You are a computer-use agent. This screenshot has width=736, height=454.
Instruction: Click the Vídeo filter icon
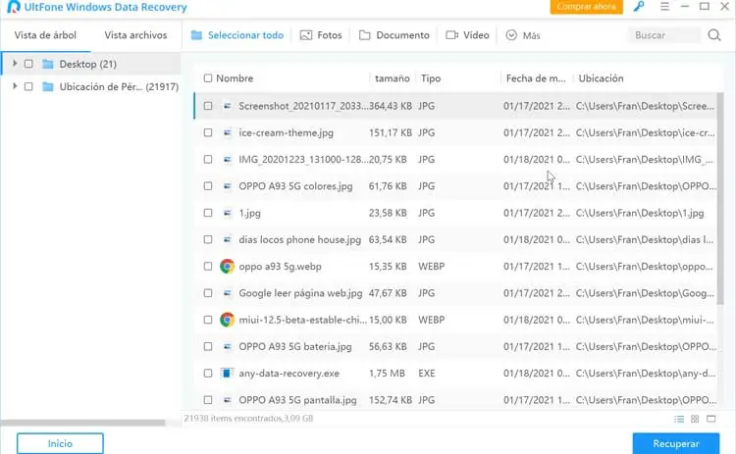point(451,35)
